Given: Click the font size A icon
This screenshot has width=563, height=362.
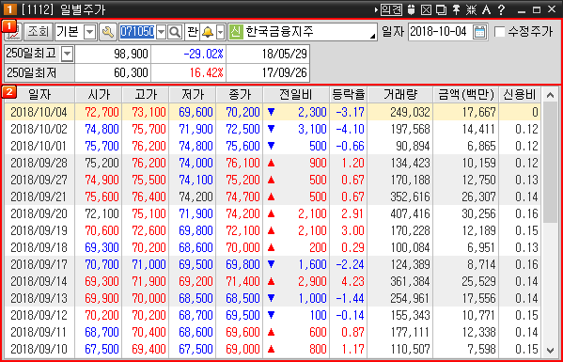Looking at the screenshot, I should pos(486,9).
